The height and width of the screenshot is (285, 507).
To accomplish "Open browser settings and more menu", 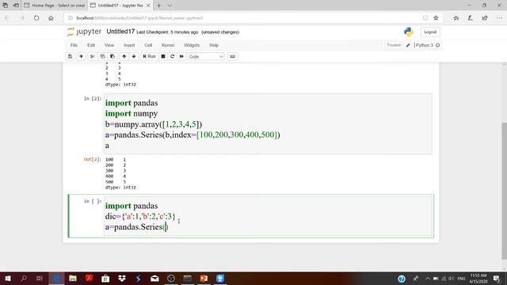I will [500, 18].
